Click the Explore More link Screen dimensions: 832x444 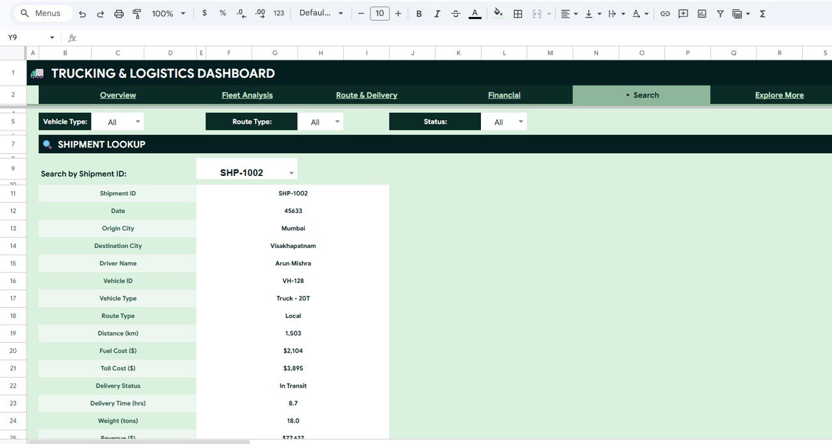[x=779, y=95]
